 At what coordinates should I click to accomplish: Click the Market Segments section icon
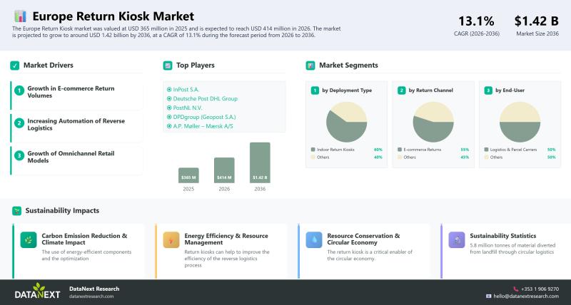[310, 66]
